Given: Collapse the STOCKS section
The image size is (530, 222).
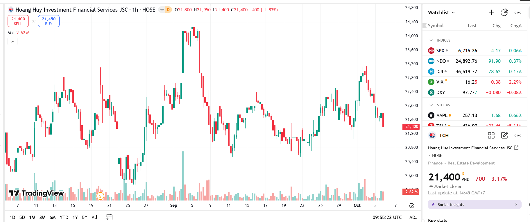Looking at the screenshot, I should [x=431, y=105].
